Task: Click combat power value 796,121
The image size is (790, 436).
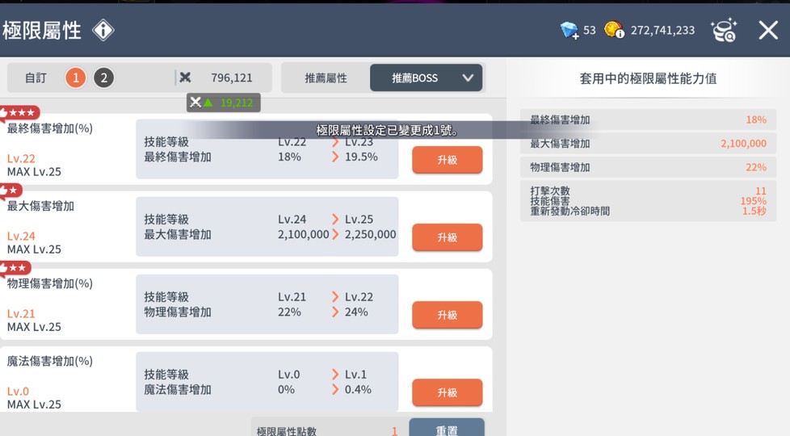Action: pos(232,78)
